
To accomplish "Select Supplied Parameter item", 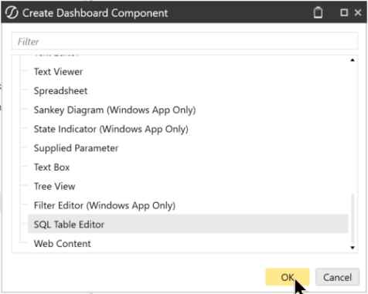I will 76,148.
